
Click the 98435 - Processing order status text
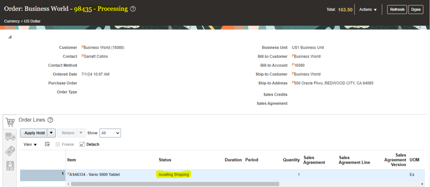[101, 9]
